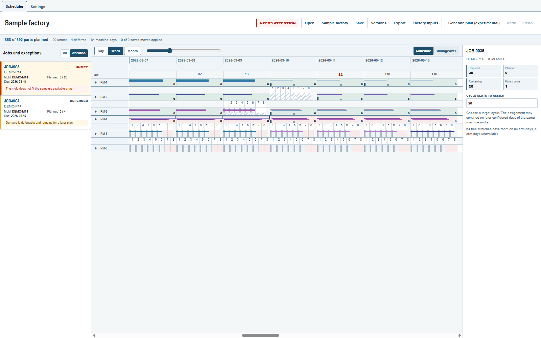Screen dimensions: 541x338
Task: Select the JOB-0037 deferred job card
Action: pos(46,113)
